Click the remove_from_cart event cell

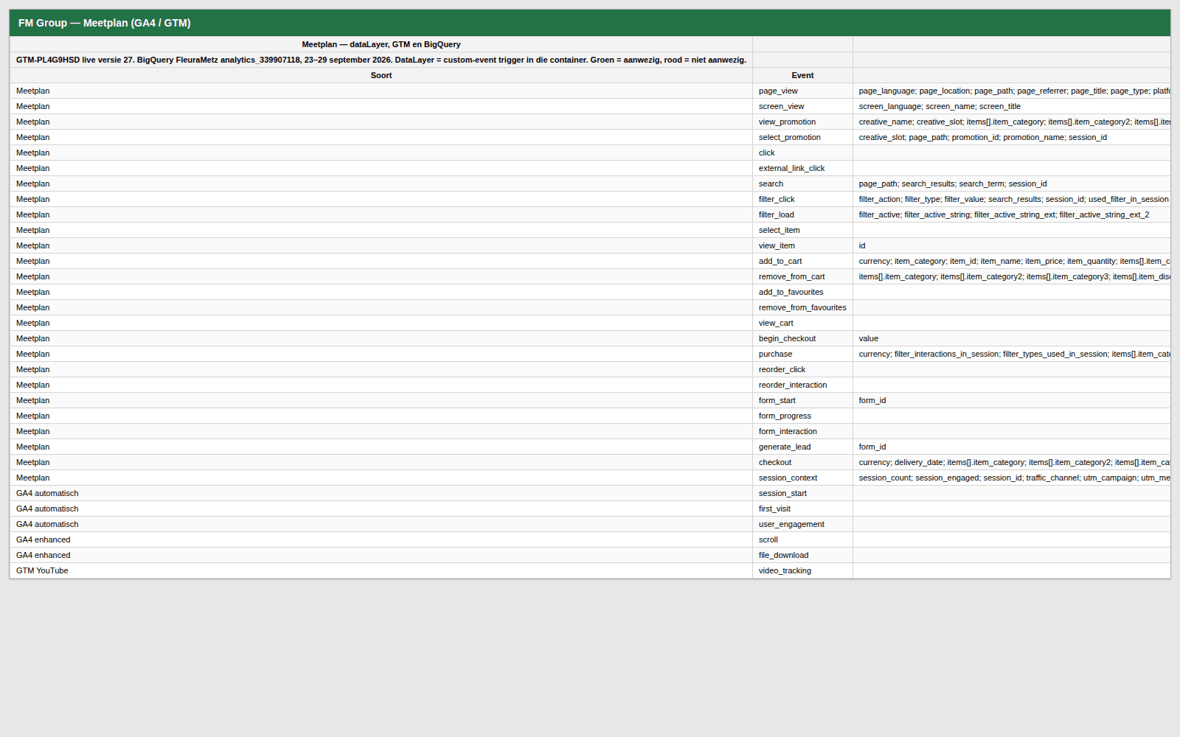(x=802, y=276)
